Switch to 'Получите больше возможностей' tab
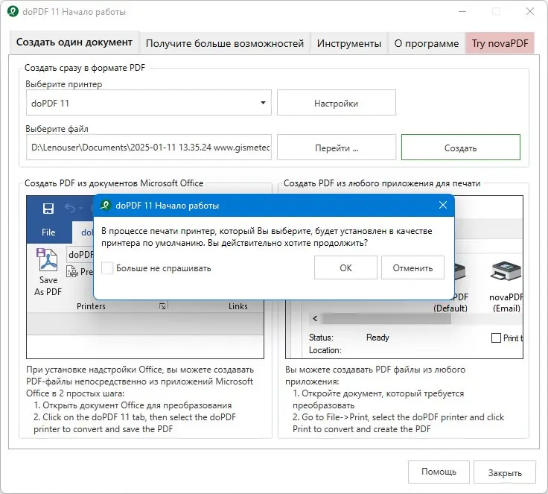This screenshot has width=548, height=494. point(225,43)
